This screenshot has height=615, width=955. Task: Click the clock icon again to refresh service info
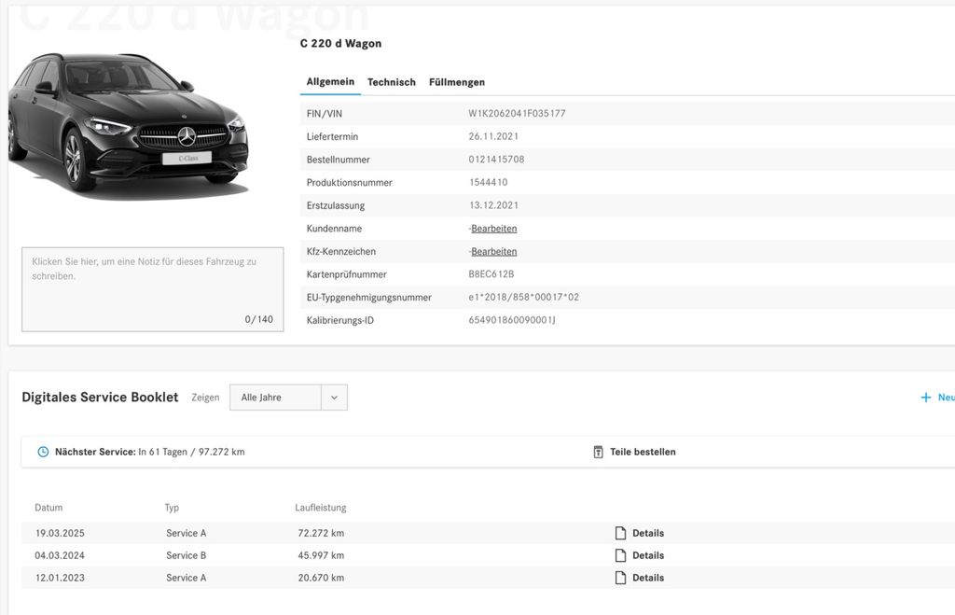[43, 451]
